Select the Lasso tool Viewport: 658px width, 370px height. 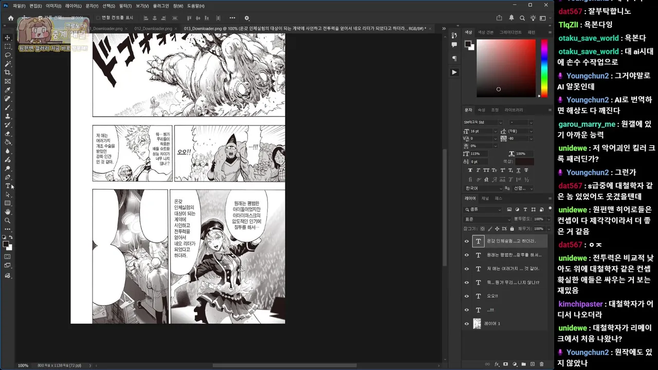pos(8,55)
